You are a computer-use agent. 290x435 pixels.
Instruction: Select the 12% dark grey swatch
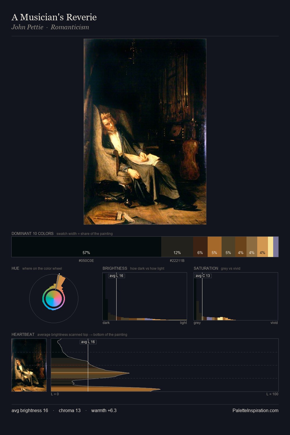[177, 247]
